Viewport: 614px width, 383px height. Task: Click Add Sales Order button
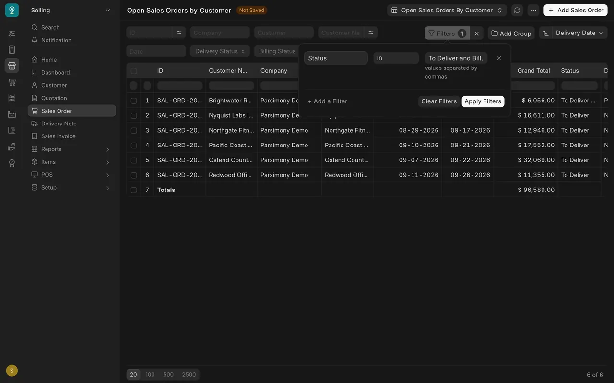[x=576, y=10]
